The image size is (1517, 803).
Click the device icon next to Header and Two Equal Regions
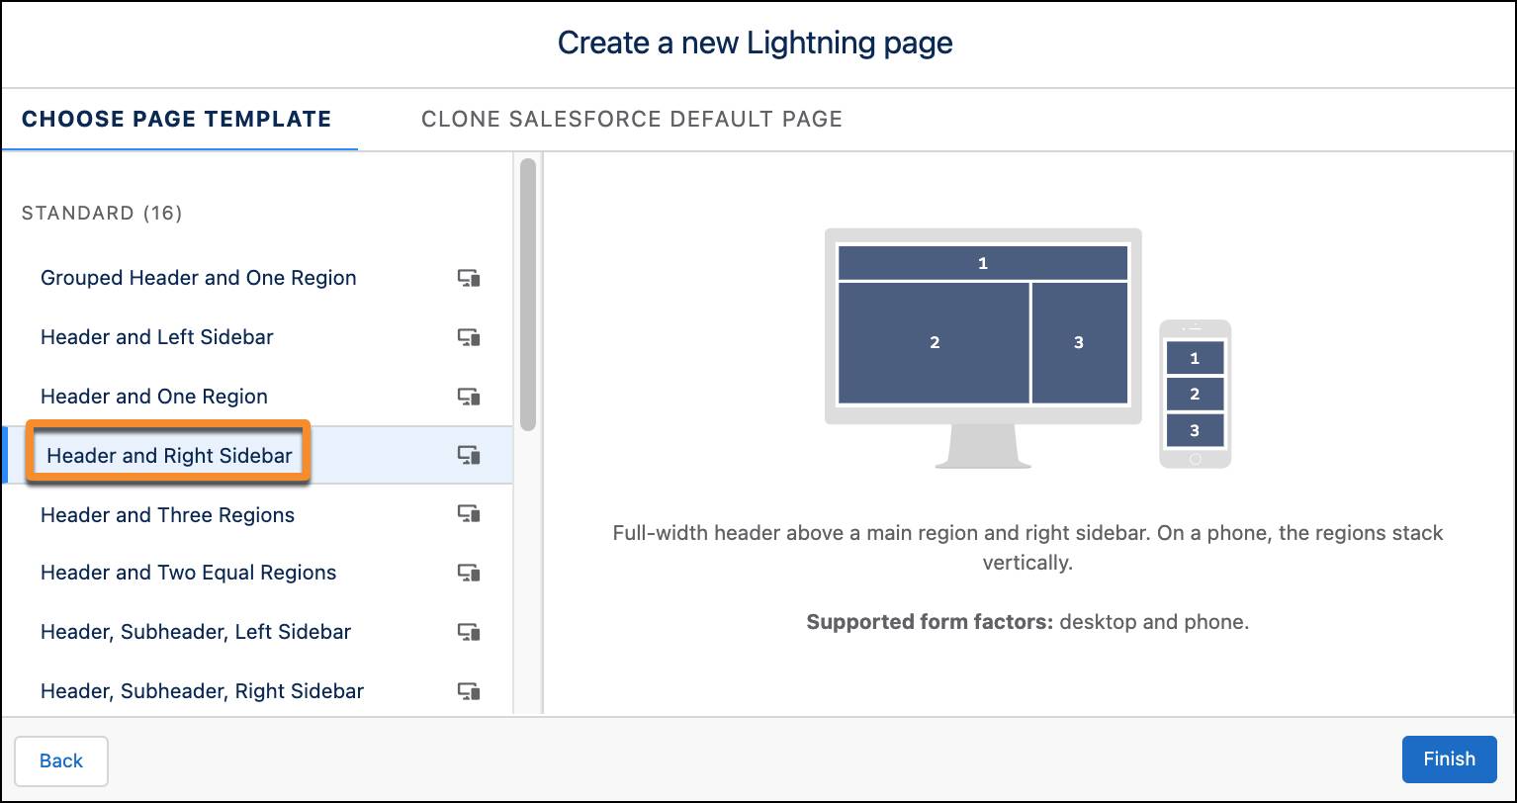(x=470, y=573)
